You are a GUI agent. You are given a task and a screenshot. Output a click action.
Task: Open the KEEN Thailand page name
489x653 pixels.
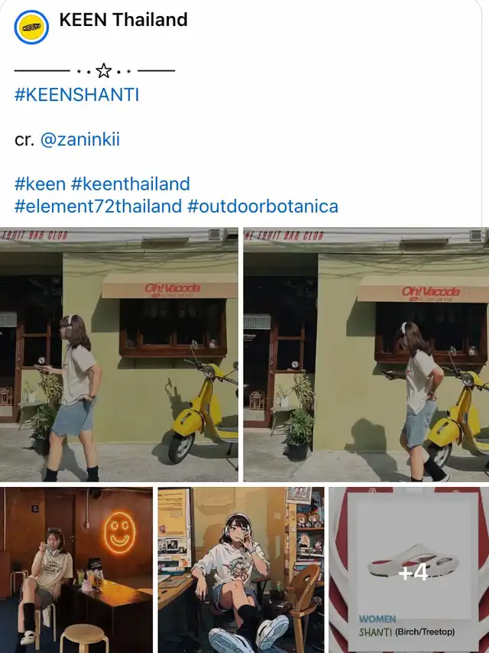click(123, 20)
